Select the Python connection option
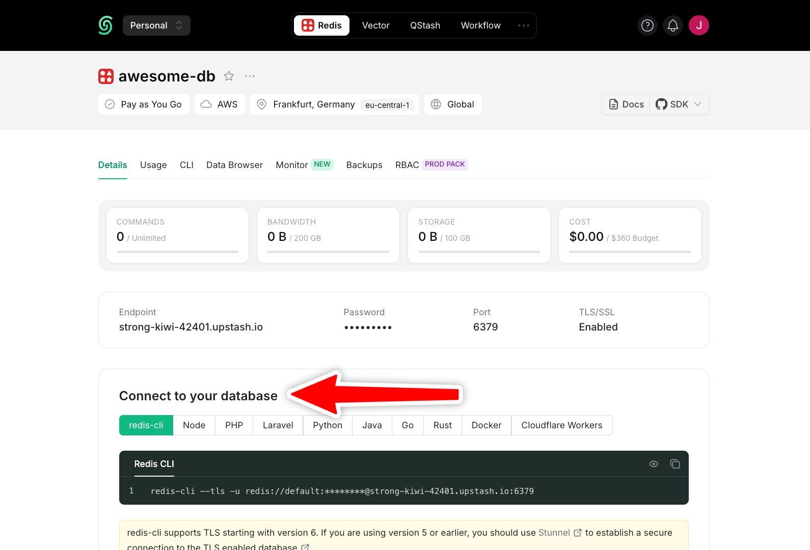Screen dimensions: 810x550 [328, 425]
